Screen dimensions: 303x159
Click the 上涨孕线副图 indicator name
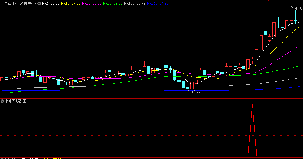click(16, 101)
